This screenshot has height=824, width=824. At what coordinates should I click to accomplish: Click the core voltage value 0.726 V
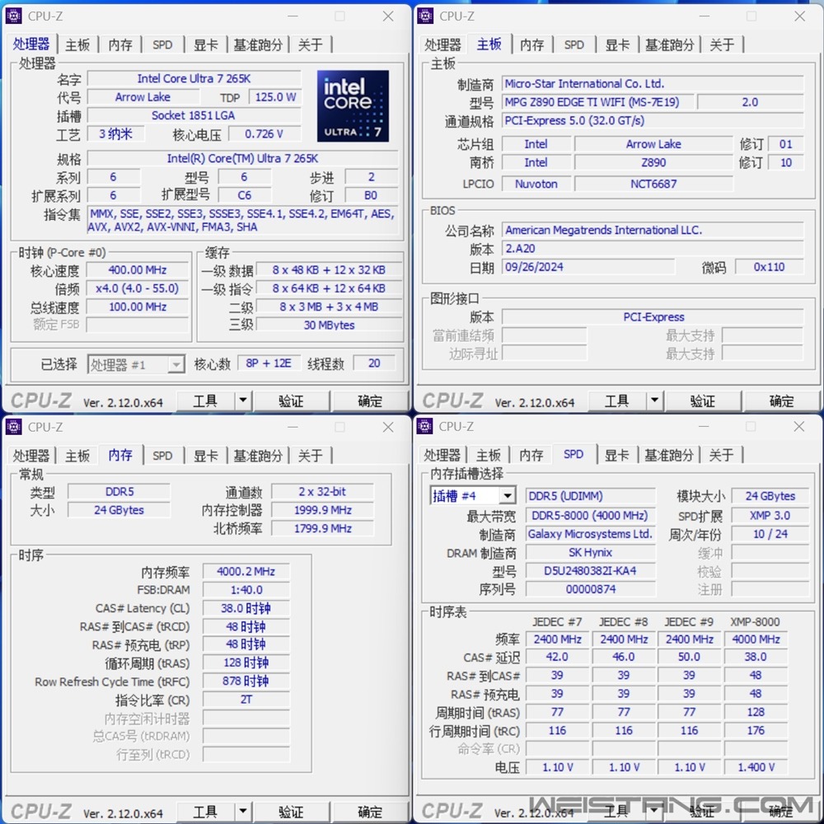(x=265, y=134)
